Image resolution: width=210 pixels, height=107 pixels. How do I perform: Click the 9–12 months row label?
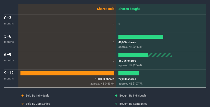tap(9, 75)
